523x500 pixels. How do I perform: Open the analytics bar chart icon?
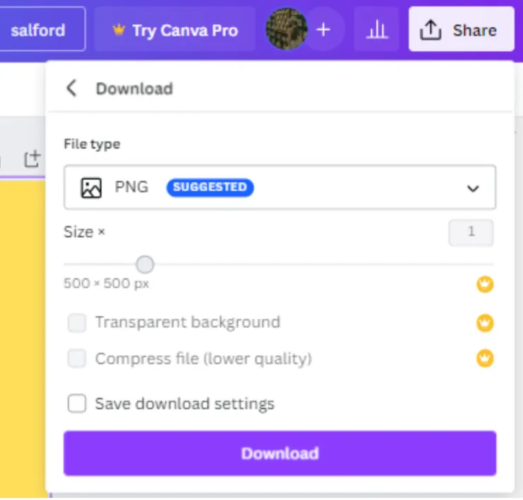[376, 30]
